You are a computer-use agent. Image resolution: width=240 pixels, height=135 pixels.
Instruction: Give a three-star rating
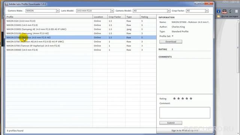(x=183, y=99)
